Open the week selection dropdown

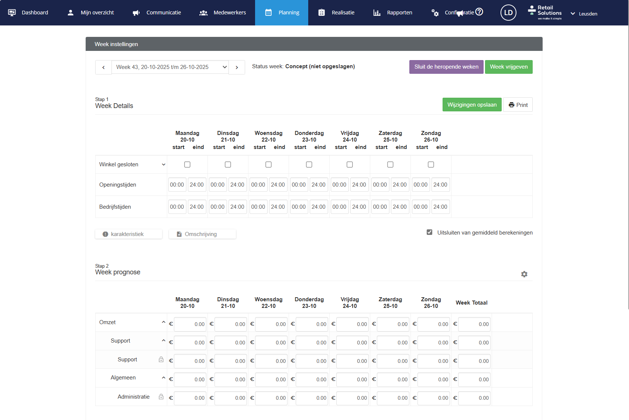pyautogui.click(x=170, y=67)
